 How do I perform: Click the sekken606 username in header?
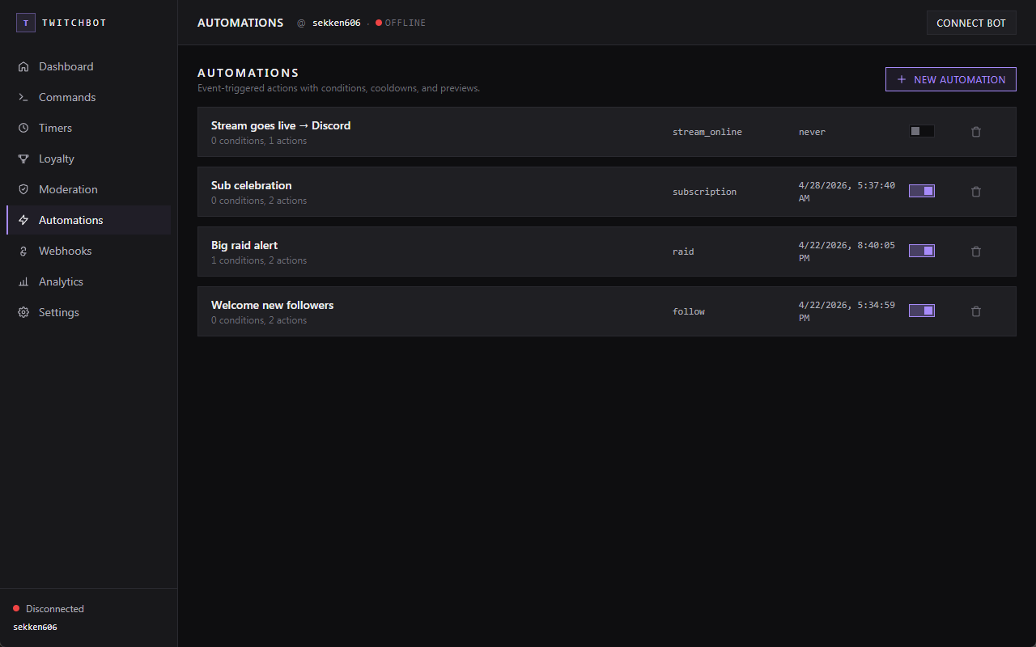click(336, 23)
